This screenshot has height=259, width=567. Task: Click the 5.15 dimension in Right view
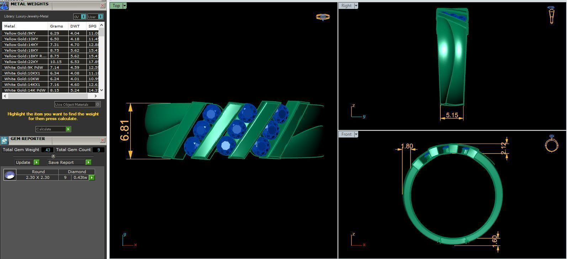coord(452,115)
